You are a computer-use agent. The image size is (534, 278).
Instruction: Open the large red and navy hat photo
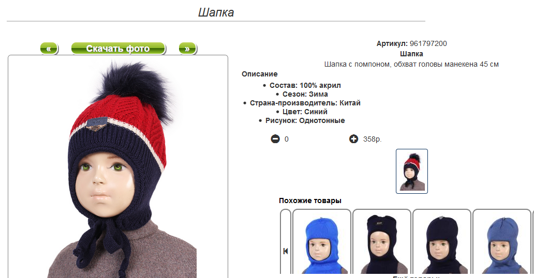click(x=118, y=167)
